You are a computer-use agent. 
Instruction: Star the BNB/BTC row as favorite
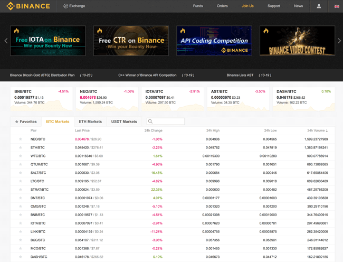click(x=21, y=214)
